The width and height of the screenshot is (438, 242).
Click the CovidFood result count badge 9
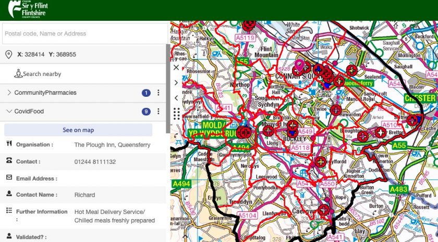[x=146, y=111]
